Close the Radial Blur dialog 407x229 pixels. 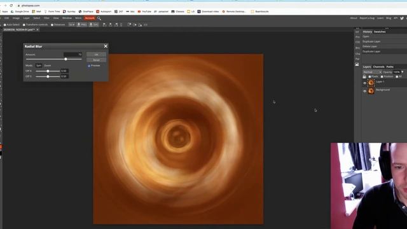[x=106, y=46]
